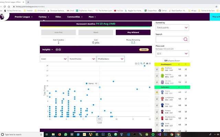Click the Auto Pick button
220x137 pixels.
coord(58,33)
